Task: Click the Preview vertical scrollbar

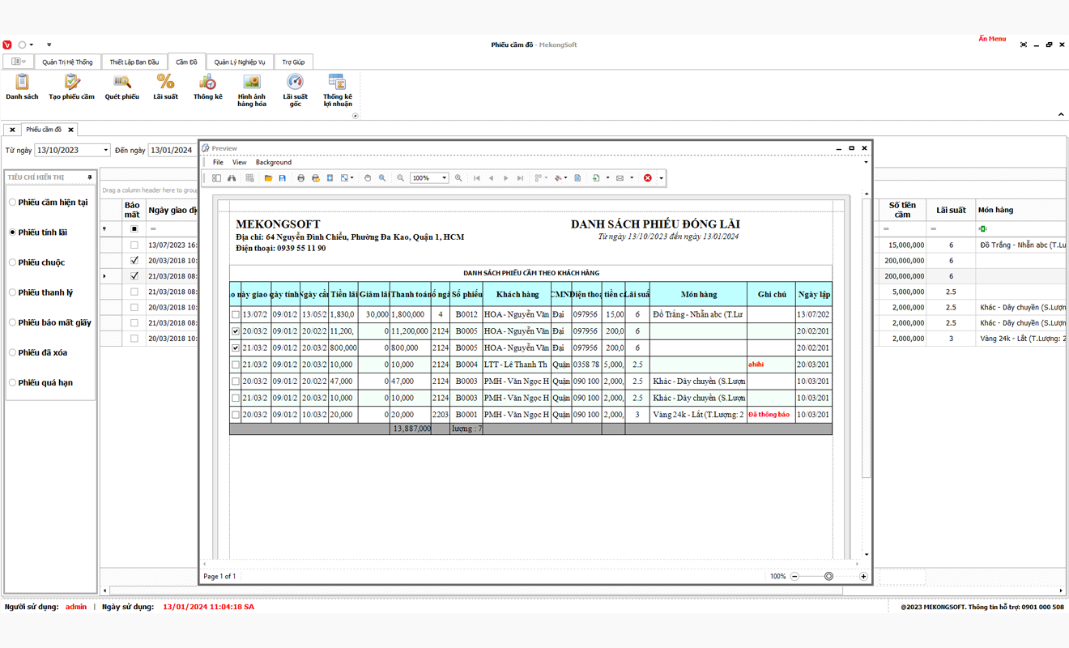Action: pyautogui.click(x=866, y=336)
